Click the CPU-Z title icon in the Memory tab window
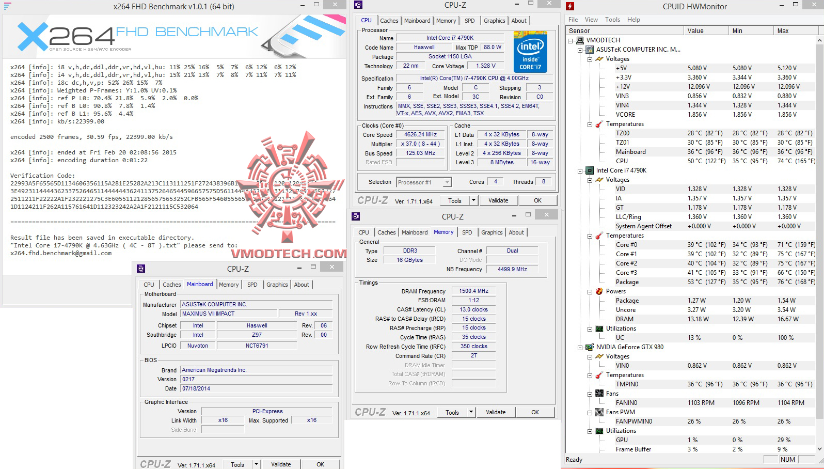 (355, 216)
